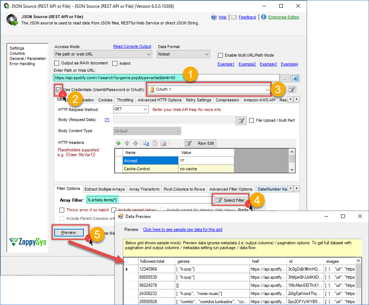Image resolution: width=369 pixels, height=305 pixels.
Task: Enable Throw error if no match
Action: pos(62,210)
